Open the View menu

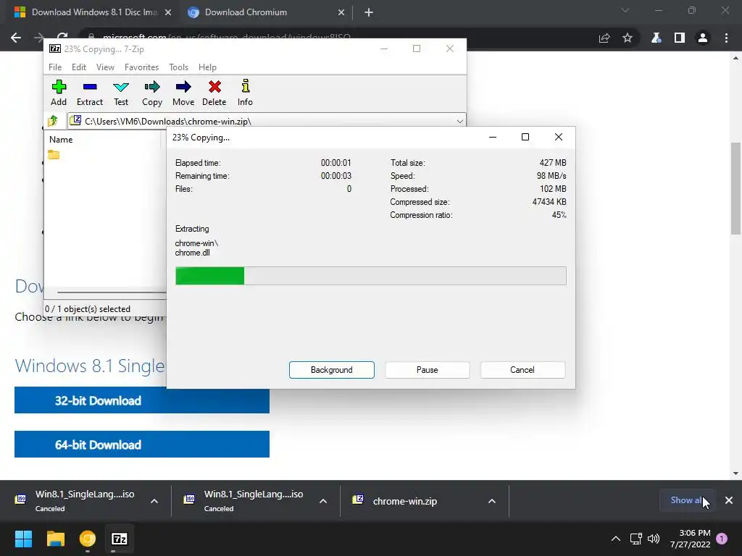[x=105, y=67]
